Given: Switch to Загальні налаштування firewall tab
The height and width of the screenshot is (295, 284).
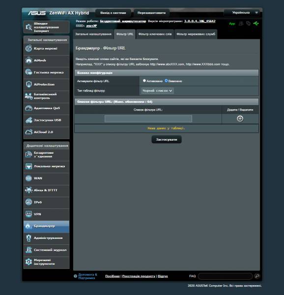Looking at the screenshot, I should pyautogui.click(x=93, y=34).
